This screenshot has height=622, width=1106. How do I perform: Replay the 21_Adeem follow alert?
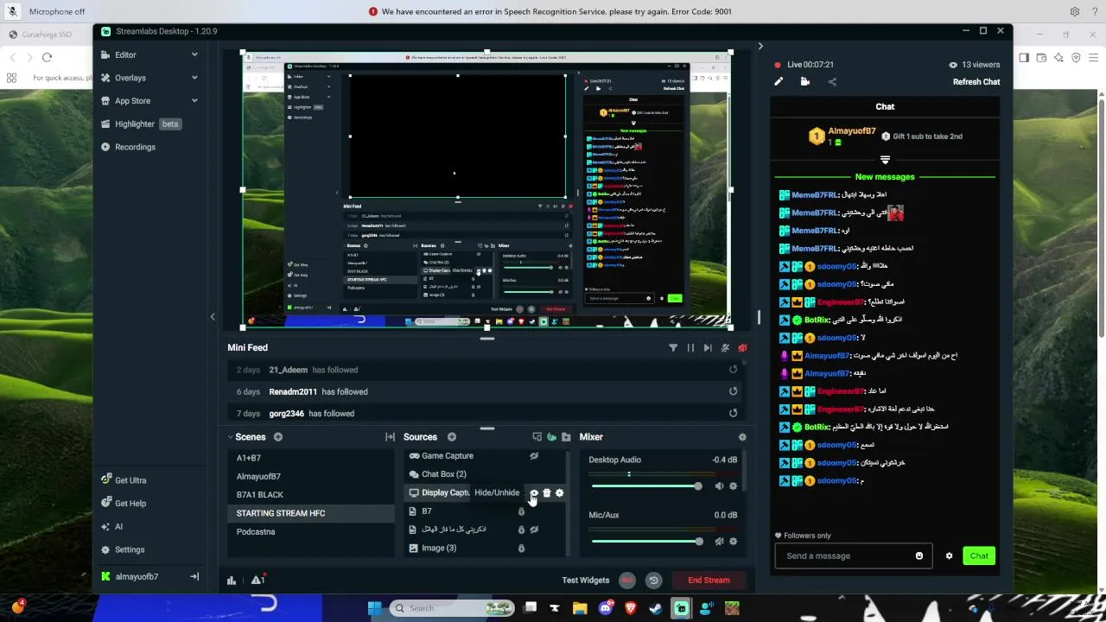(x=733, y=370)
